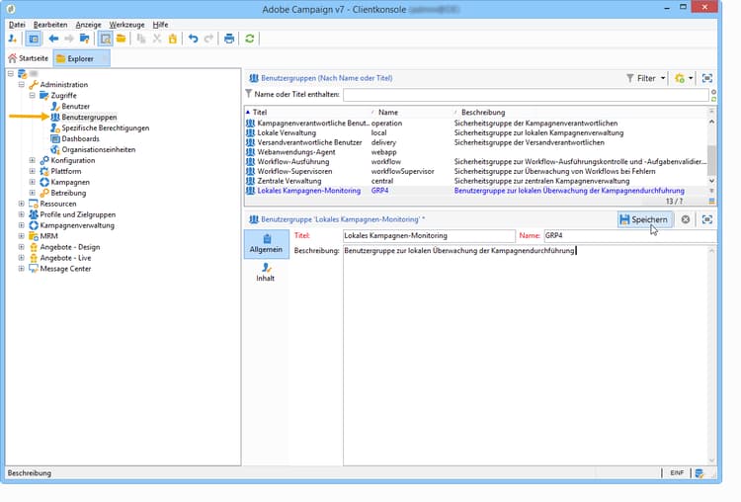Open the Datei menu

[17, 25]
